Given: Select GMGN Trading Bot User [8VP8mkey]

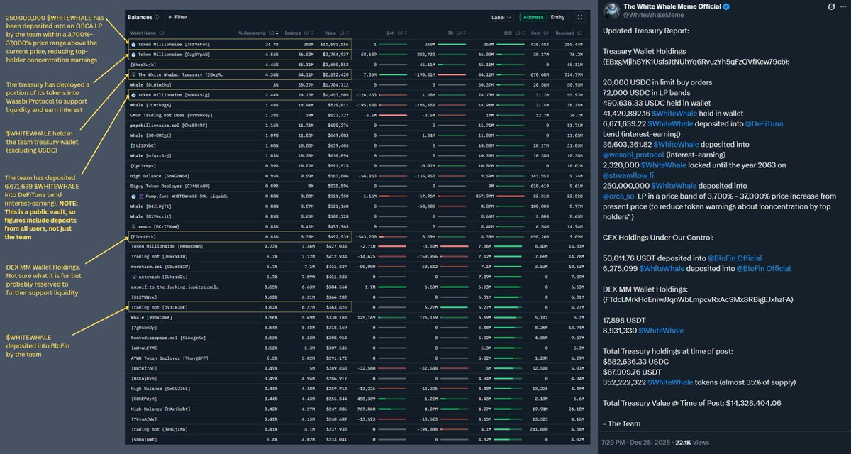Looking at the screenshot, I should (356, 115).
